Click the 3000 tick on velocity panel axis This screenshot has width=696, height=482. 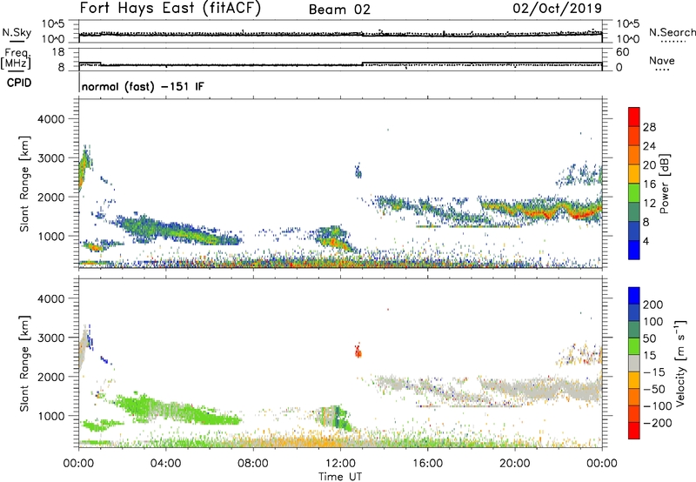click(51, 338)
